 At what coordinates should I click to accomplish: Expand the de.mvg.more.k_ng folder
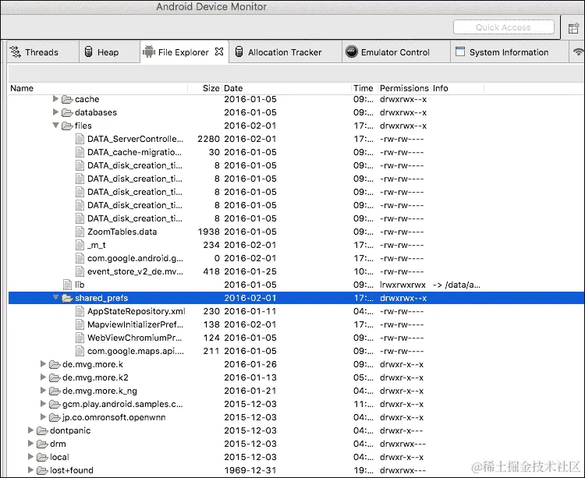click(43, 391)
